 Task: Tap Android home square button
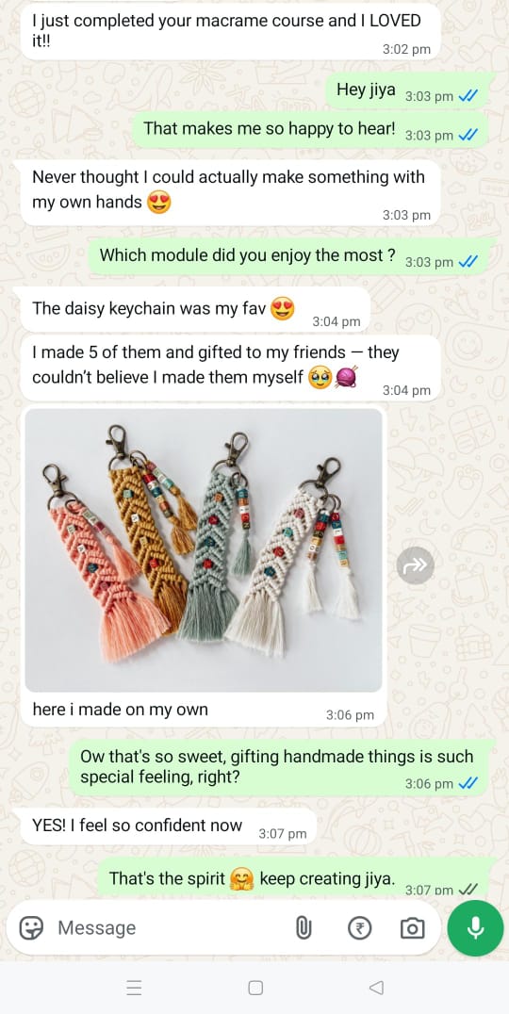[255, 988]
